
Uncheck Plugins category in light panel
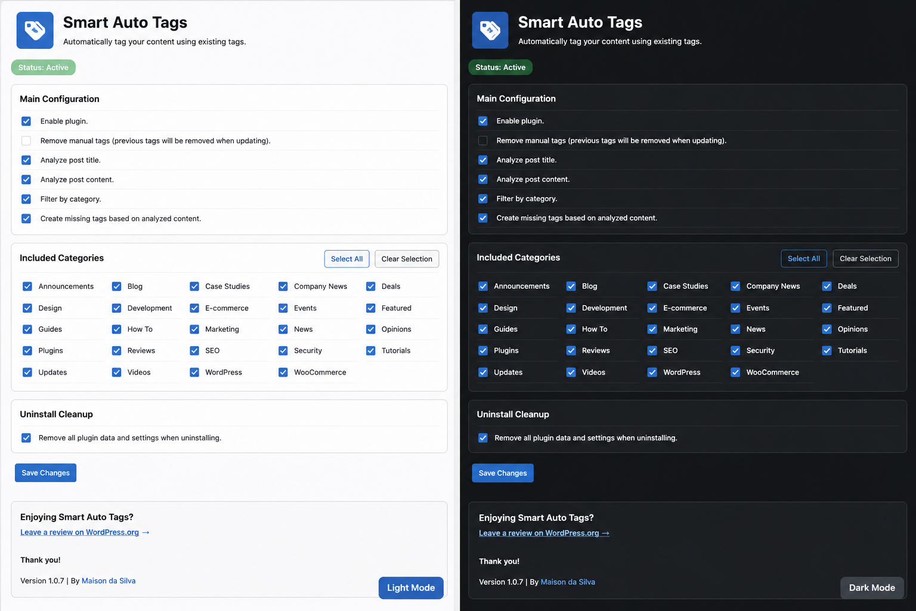click(x=27, y=351)
